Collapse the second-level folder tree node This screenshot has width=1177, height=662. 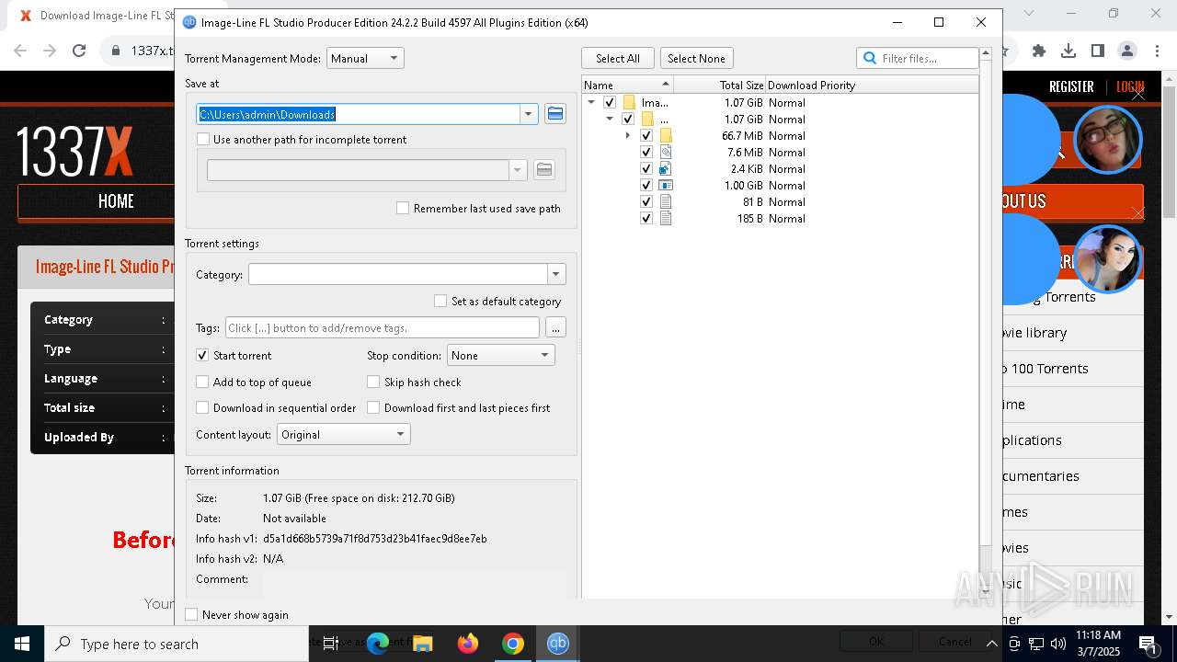point(610,120)
